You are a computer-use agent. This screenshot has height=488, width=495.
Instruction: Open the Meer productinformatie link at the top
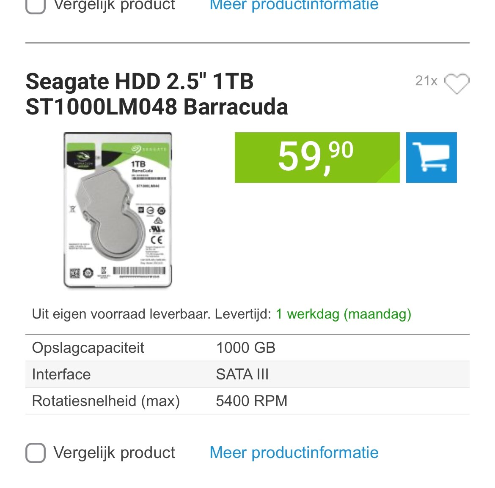294,5
